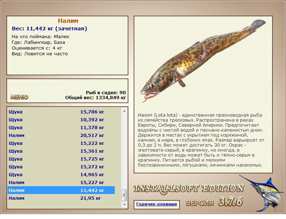Click the scroll down arrow in fish list
This screenshot has width=286, height=219.
coord(124,205)
